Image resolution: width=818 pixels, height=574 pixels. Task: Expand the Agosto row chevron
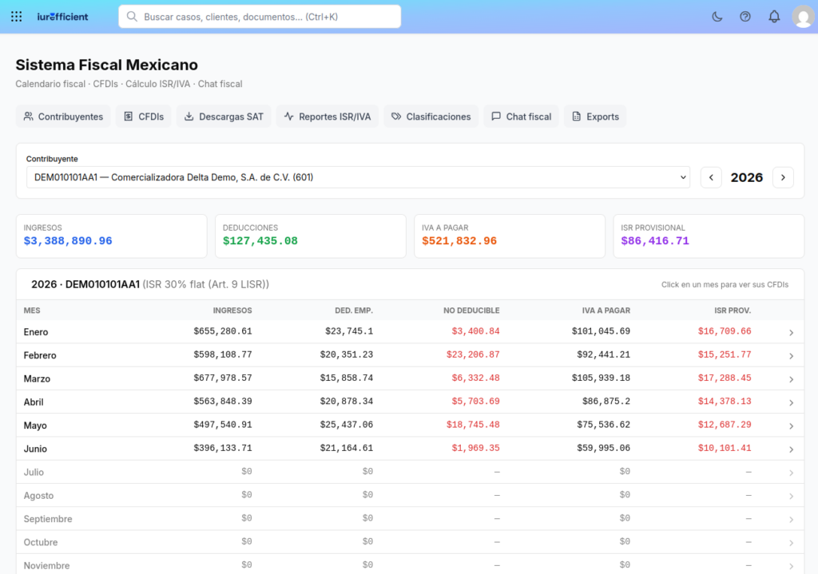tap(792, 496)
